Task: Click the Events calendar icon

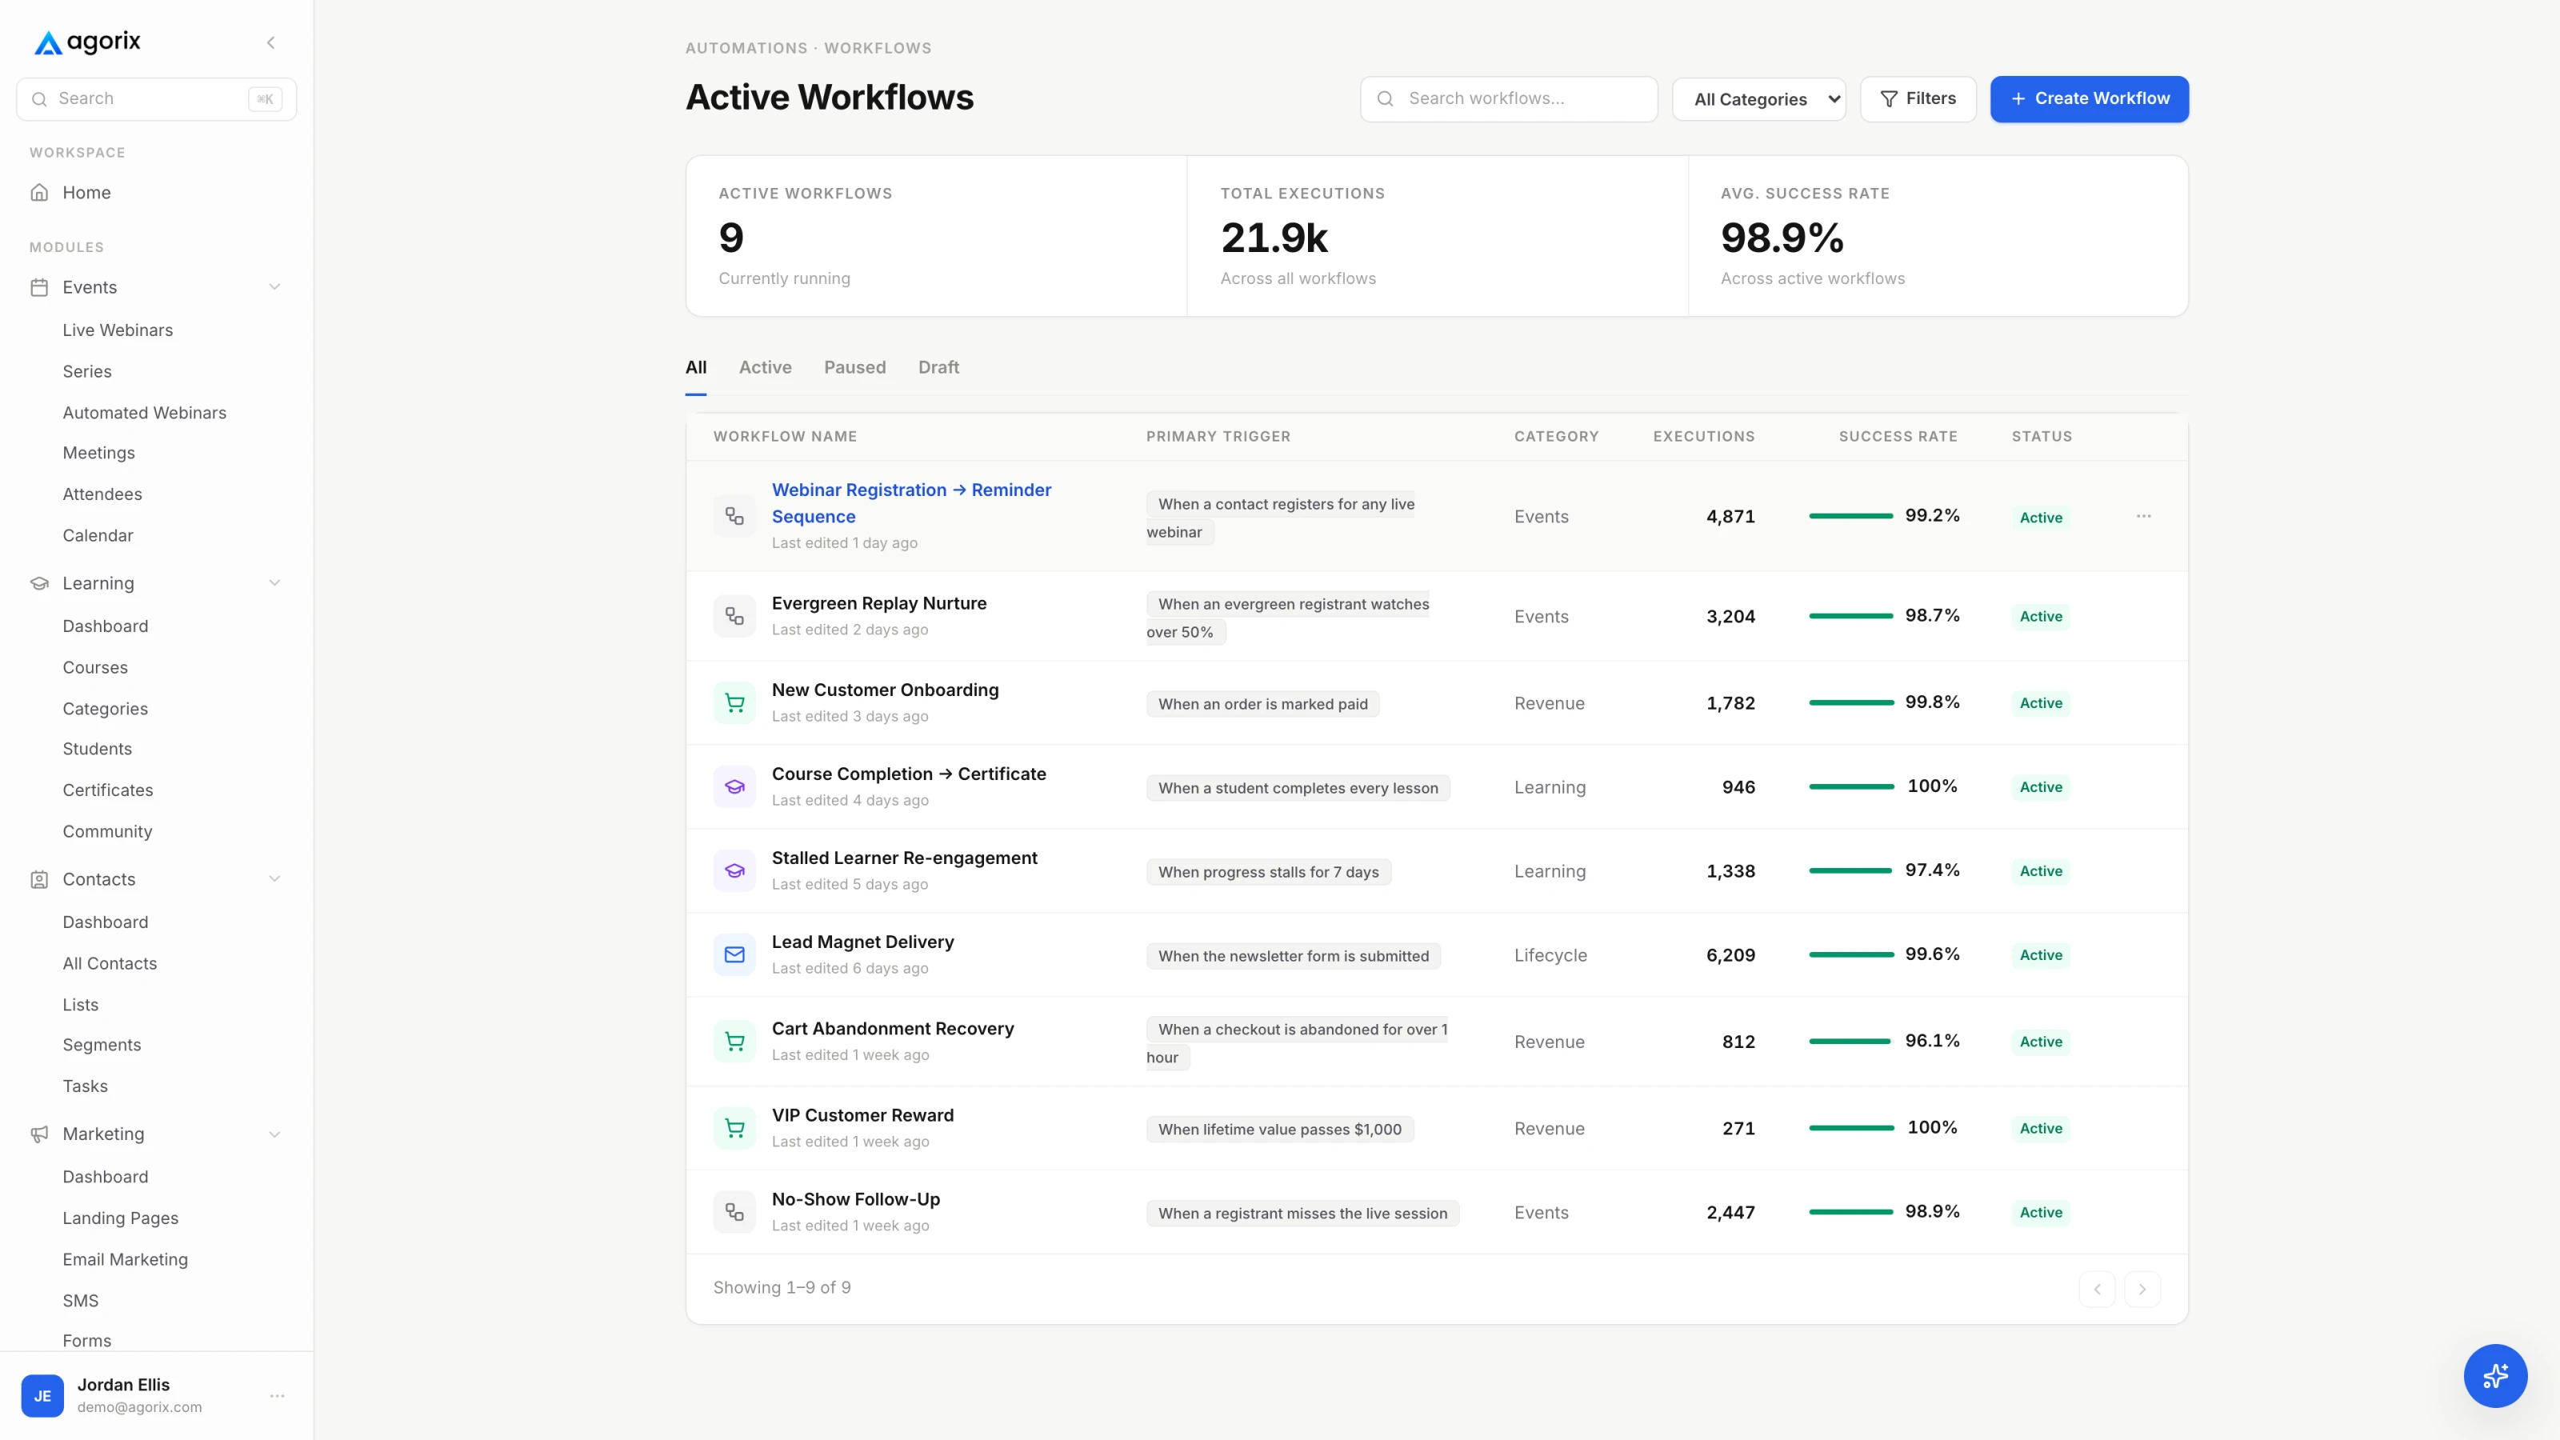Action: 40,287
